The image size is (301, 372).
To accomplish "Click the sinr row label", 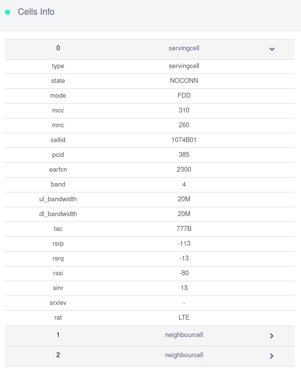I will [x=58, y=288].
